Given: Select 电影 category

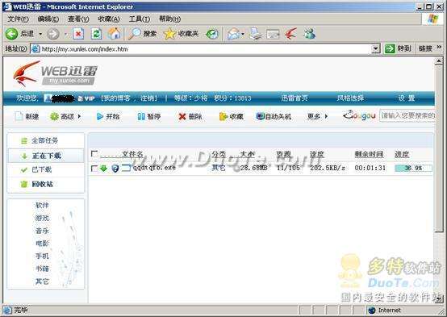Looking at the screenshot, I should coord(42,244).
